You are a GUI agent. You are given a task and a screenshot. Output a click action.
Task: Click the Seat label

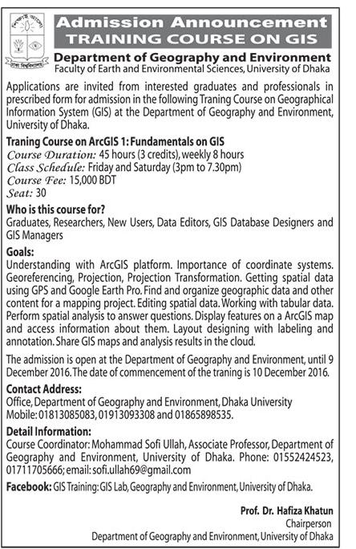pos(19,193)
